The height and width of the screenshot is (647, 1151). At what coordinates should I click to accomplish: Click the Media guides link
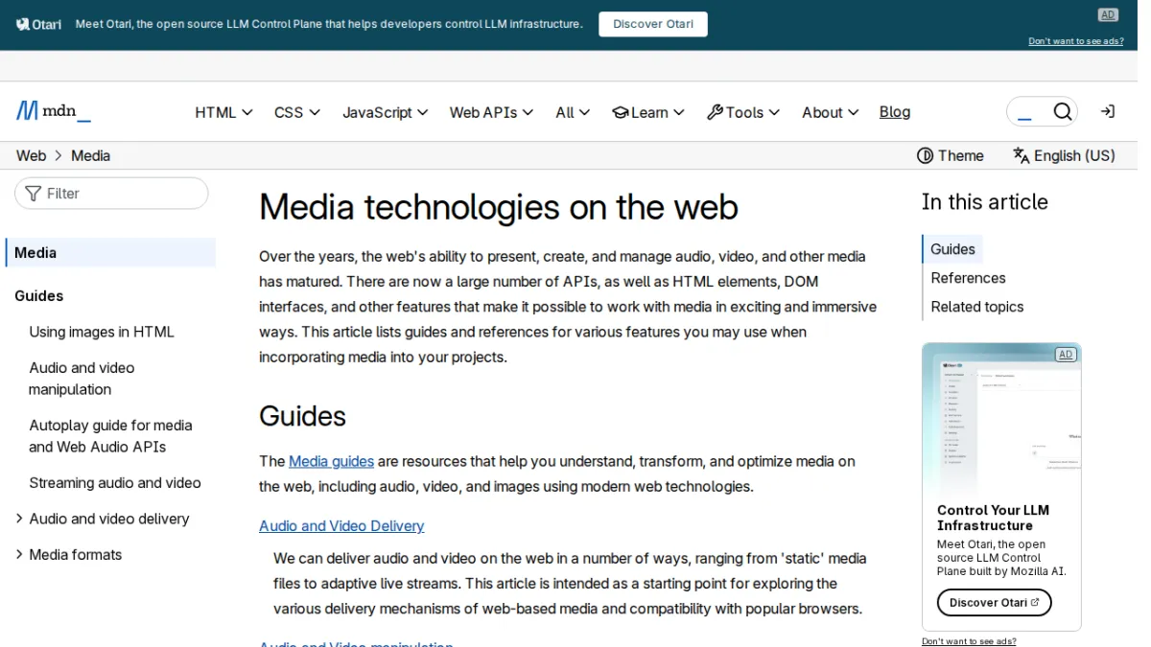pos(331,461)
